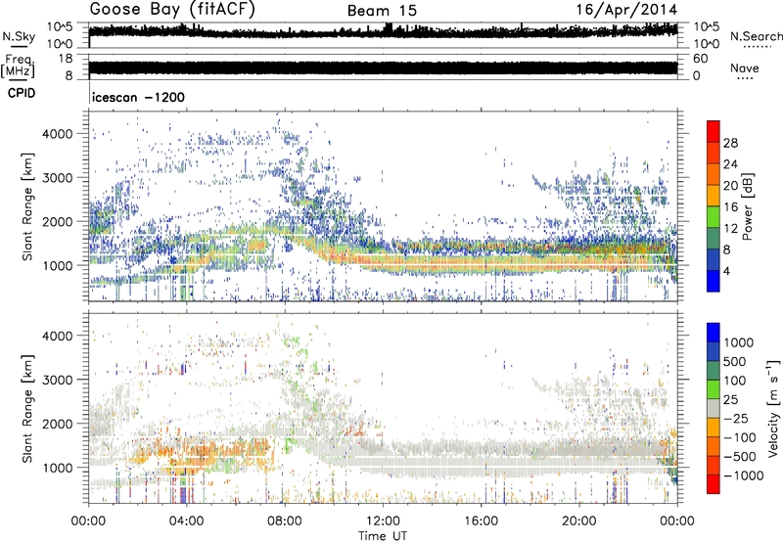This screenshot has width=783, height=542.
Task: Click the -500 label on Velocity colorbar
Action: coord(740,456)
